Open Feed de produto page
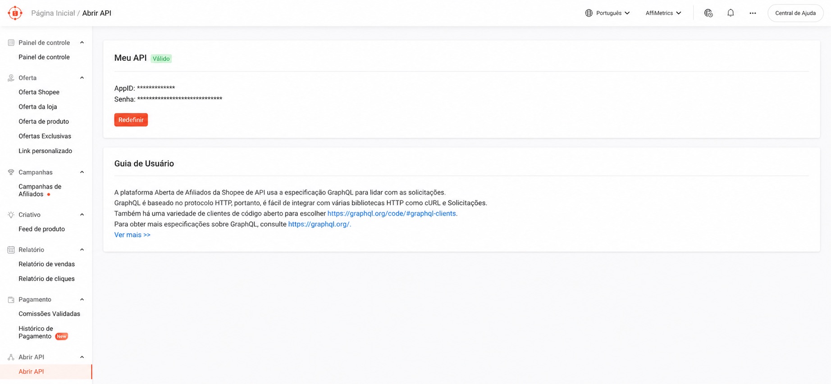This screenshot has width=831, height=384. [41, 229]
